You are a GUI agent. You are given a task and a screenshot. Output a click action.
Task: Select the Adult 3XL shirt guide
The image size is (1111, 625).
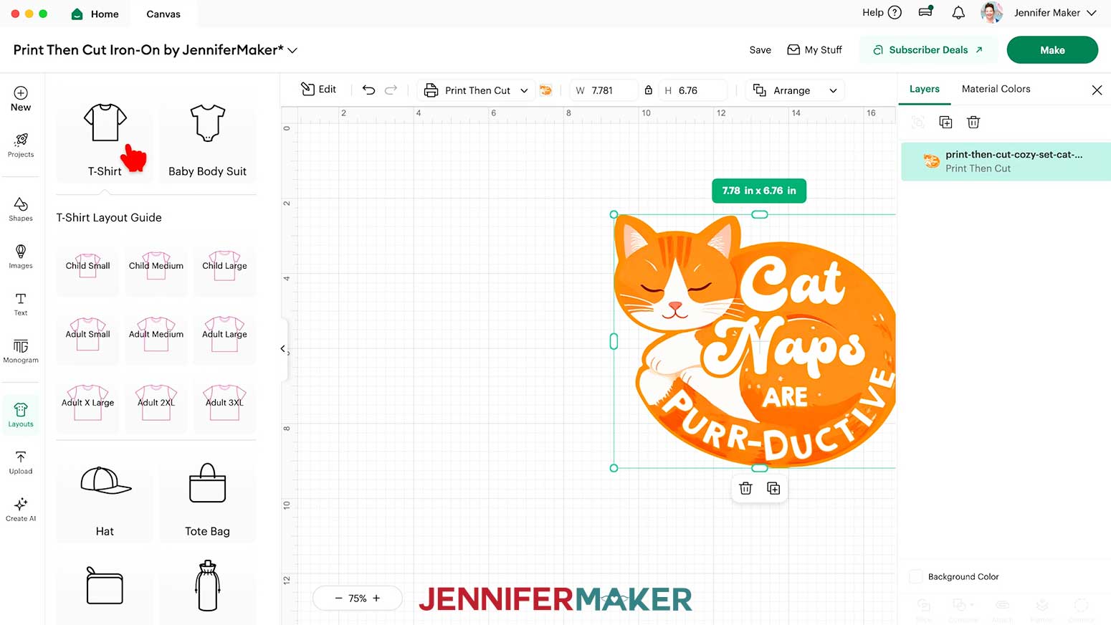point(224,403)
